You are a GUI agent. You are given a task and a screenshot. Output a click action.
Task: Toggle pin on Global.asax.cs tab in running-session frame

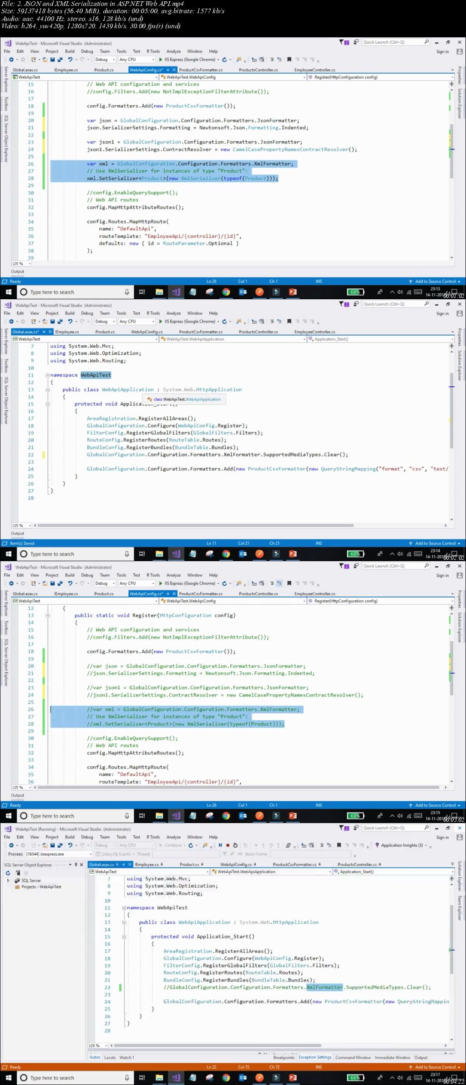pyautogui.click(x=123, y=865)
